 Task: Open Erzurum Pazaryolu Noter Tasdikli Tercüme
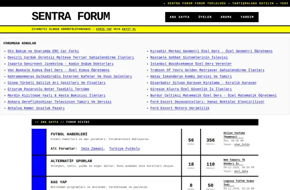[48, 89]
